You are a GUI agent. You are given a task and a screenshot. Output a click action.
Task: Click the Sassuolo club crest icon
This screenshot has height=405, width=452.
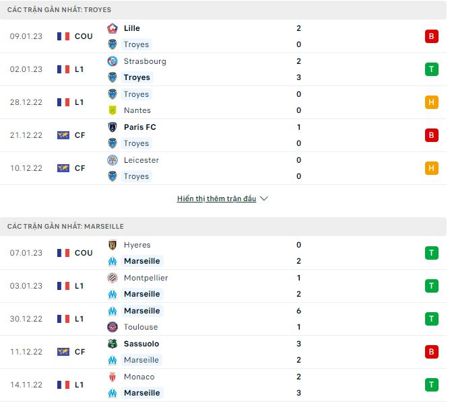coord(112,344)
